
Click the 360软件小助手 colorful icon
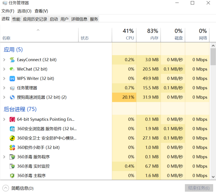click(x=12, y=147)
